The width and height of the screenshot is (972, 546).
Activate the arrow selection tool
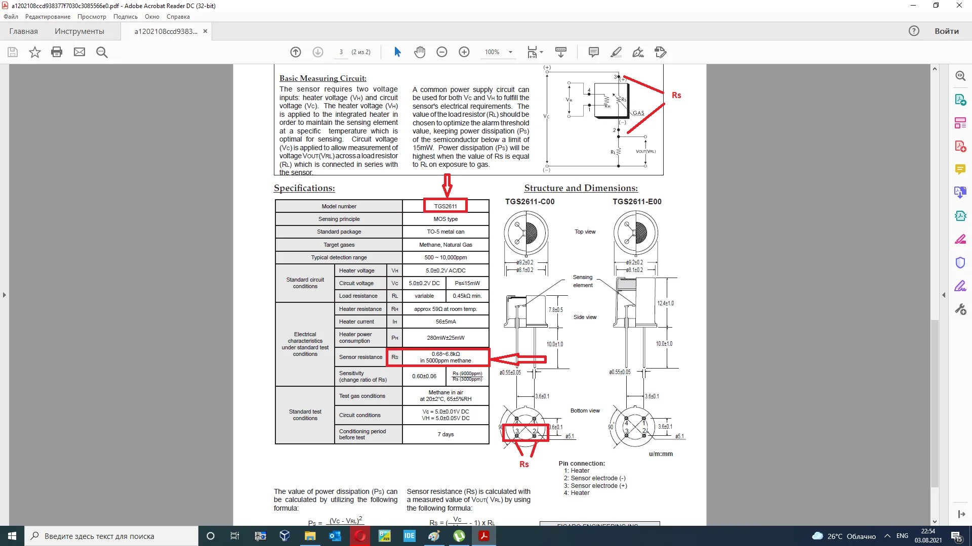(x=397, y=52)
